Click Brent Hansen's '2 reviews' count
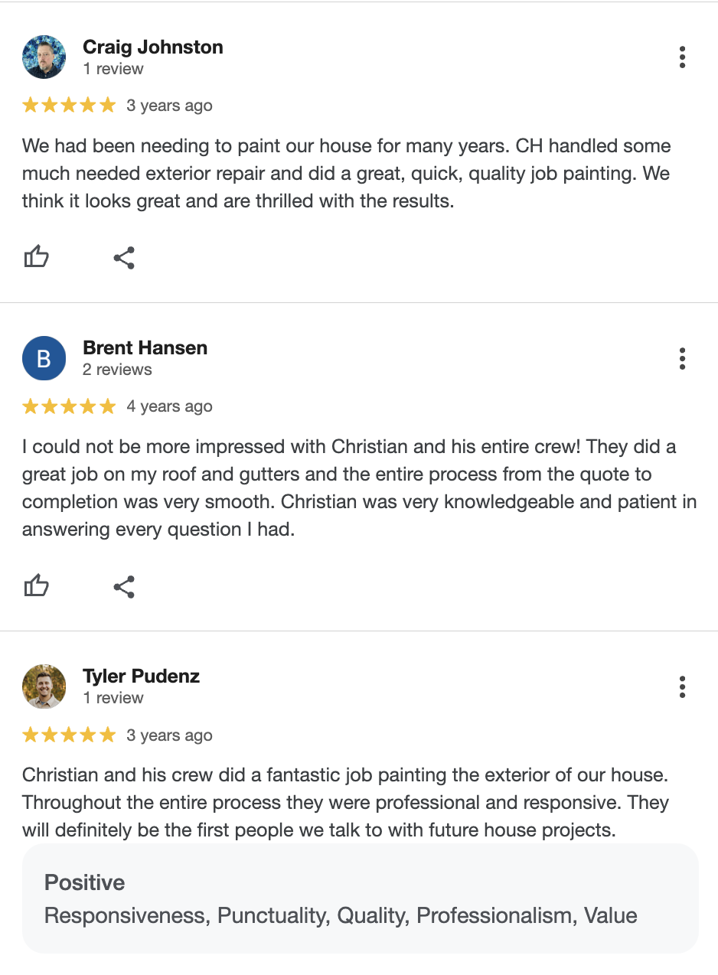This screenshot has height=975, width=718. [117, 370]
